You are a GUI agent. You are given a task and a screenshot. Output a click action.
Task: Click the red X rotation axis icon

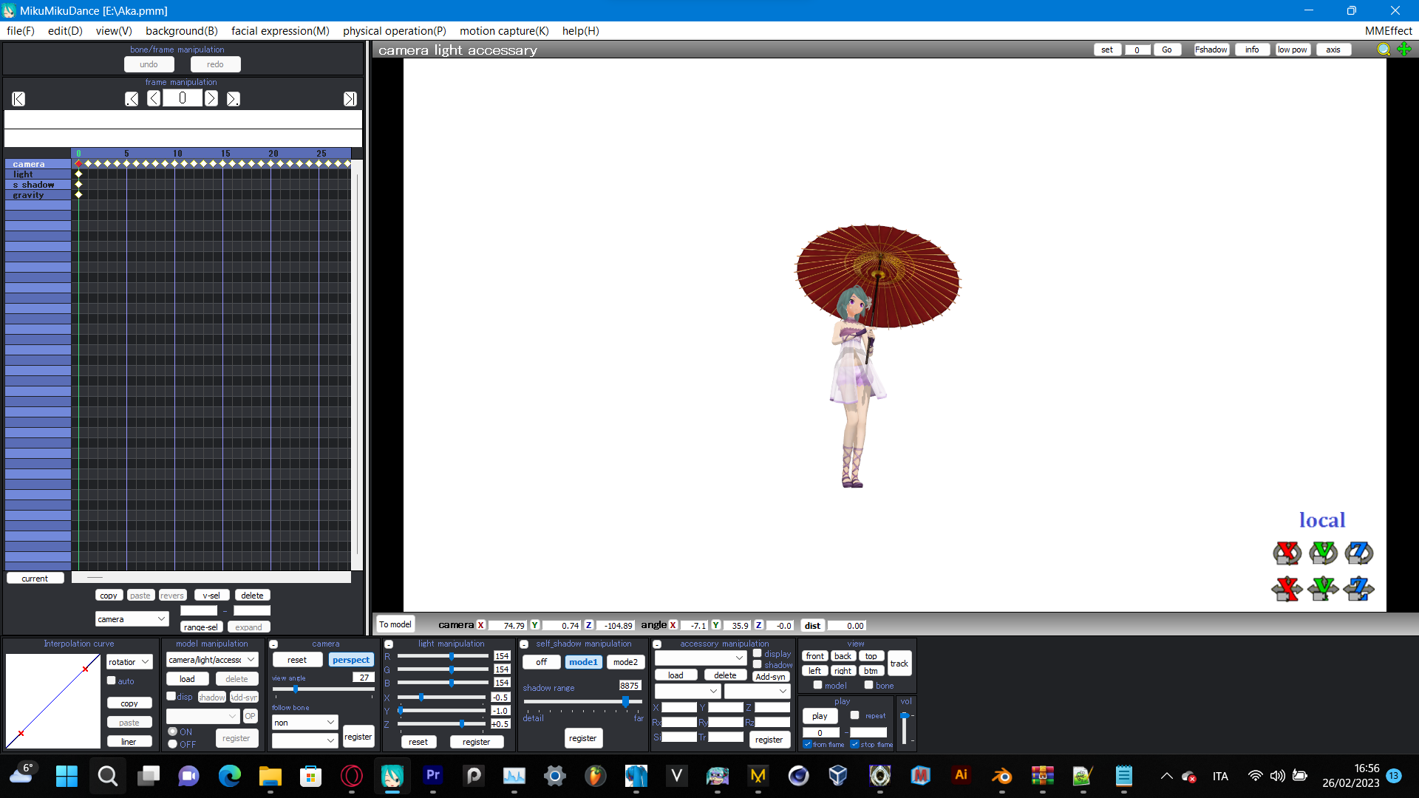click(1287, 553)
